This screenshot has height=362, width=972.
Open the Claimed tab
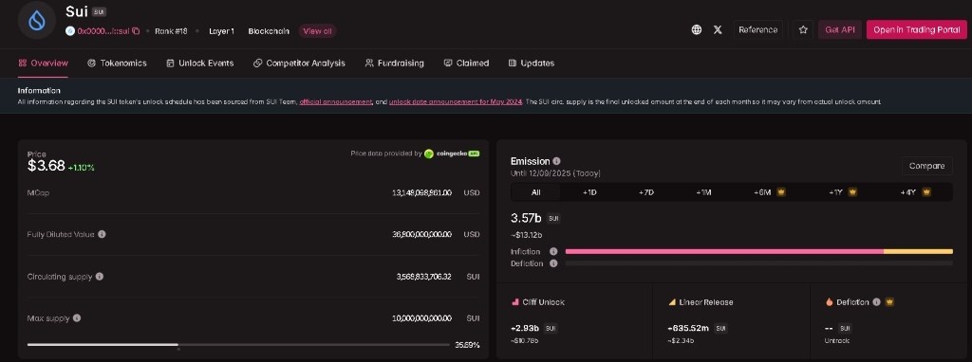[466, 63]
